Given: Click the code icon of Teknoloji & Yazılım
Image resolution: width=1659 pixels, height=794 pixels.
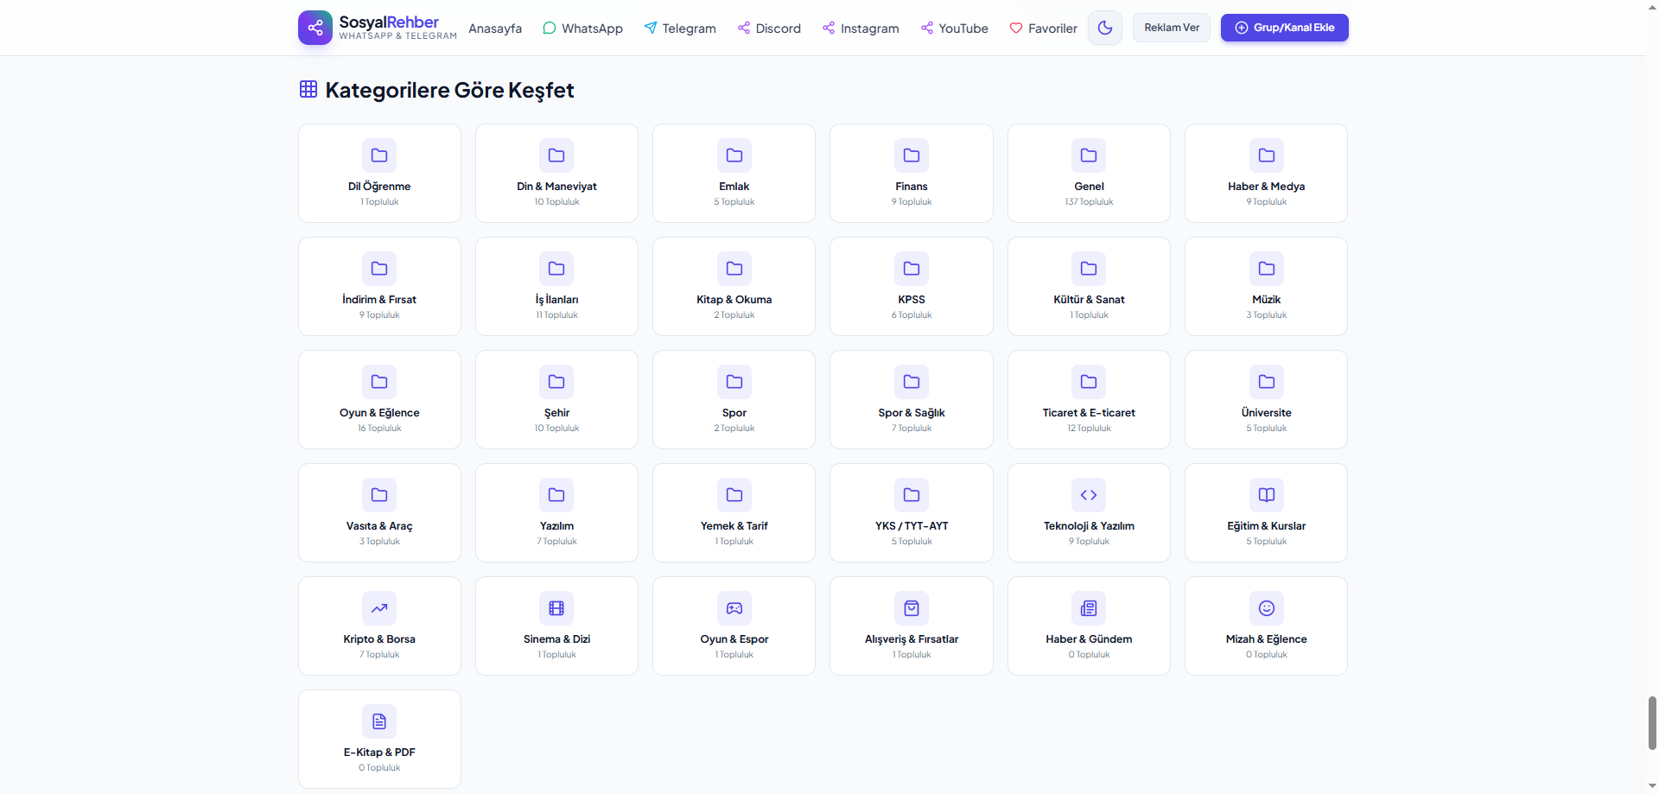Looking at the screenshot, I should pos(1089,495).
